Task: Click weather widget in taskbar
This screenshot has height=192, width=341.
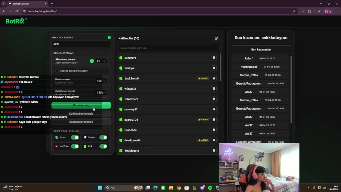Action: [13, 188]
